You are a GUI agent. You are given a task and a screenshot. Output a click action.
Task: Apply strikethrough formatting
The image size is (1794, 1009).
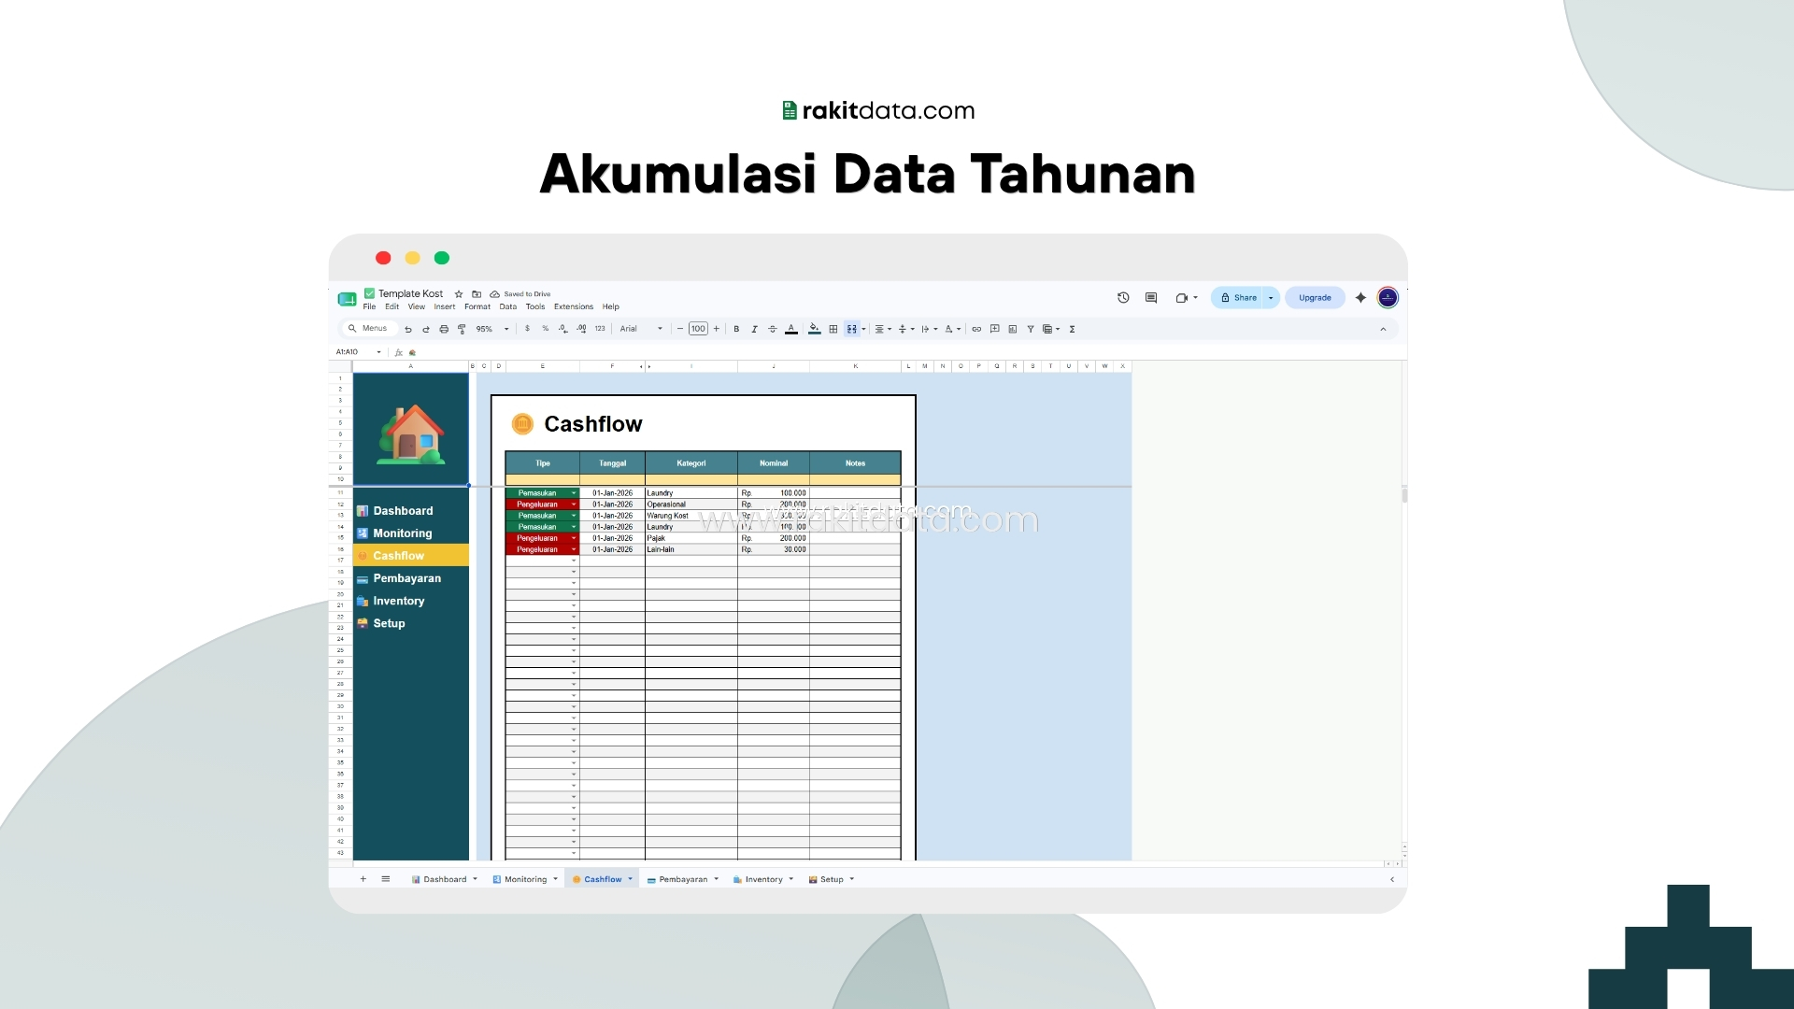[x=773, y=329]
